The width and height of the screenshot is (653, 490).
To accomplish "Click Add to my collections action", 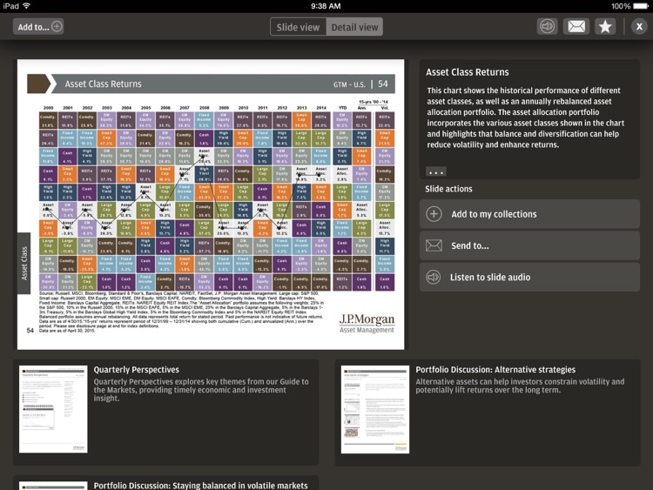I will pos(529,214).
